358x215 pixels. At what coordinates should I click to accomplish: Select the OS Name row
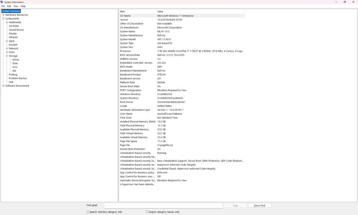[182, 16]
